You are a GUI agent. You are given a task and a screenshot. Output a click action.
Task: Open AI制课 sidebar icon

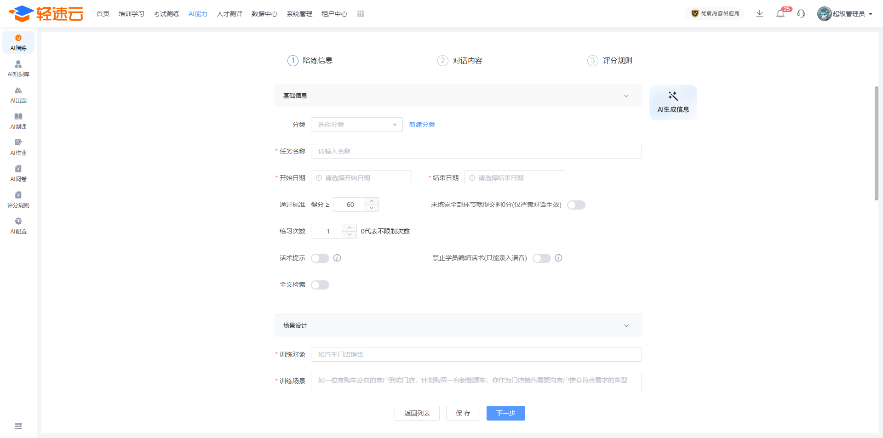(x=18, y=121)
